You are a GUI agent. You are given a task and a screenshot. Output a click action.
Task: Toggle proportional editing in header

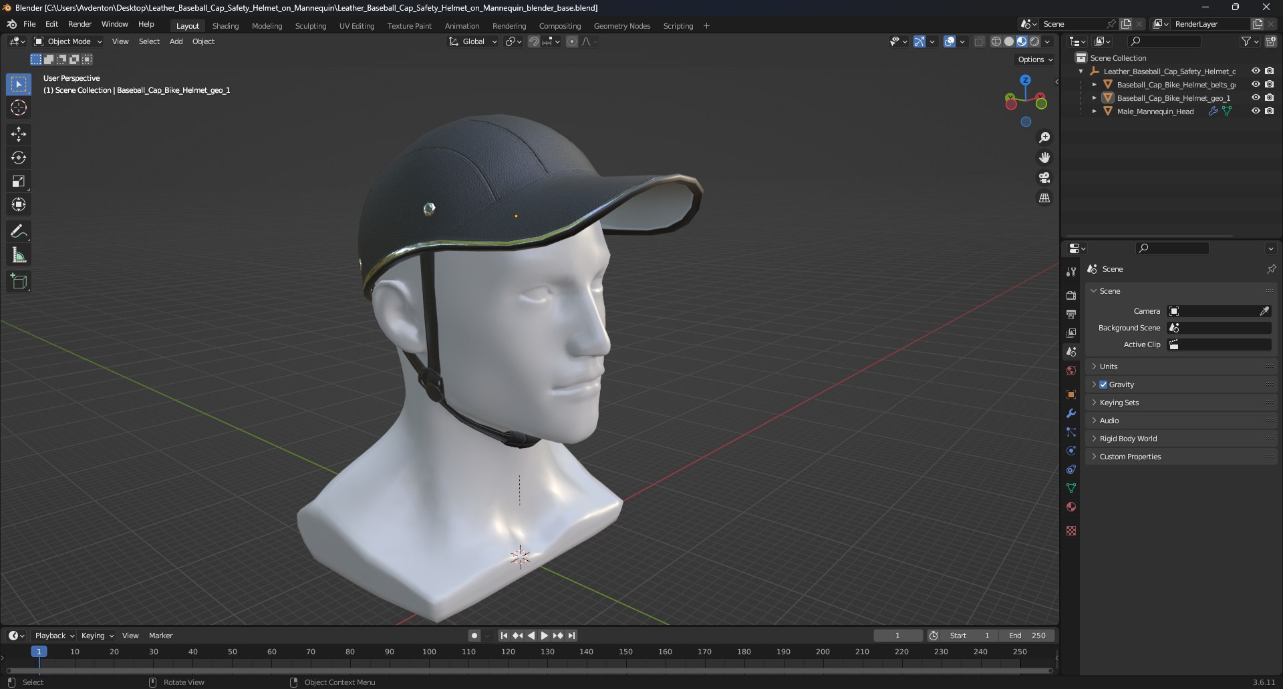tap(572, 41)
